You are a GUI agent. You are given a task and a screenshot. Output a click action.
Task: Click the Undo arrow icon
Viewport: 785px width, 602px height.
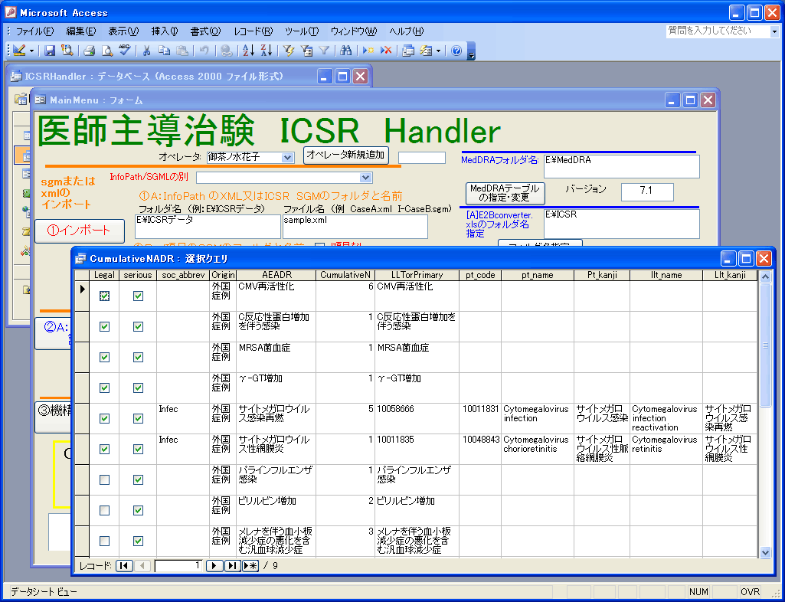pyautogui.click(x=204, y=51)
